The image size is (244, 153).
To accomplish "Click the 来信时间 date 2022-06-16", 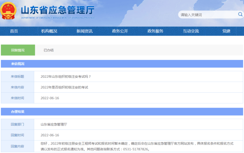I will 50,98.
